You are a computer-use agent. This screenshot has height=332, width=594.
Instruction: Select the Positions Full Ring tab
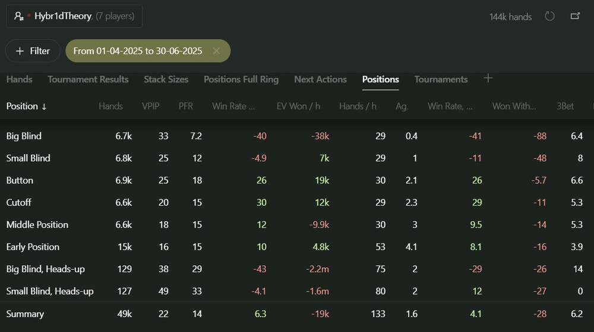point(241,79)
